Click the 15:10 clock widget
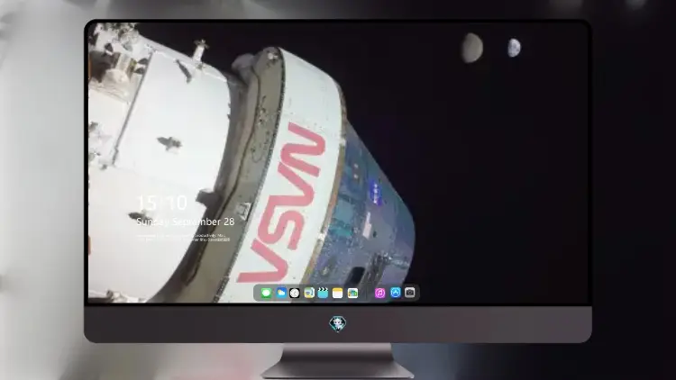The width and height of the screenshot is (676, 380). [162, 203]
